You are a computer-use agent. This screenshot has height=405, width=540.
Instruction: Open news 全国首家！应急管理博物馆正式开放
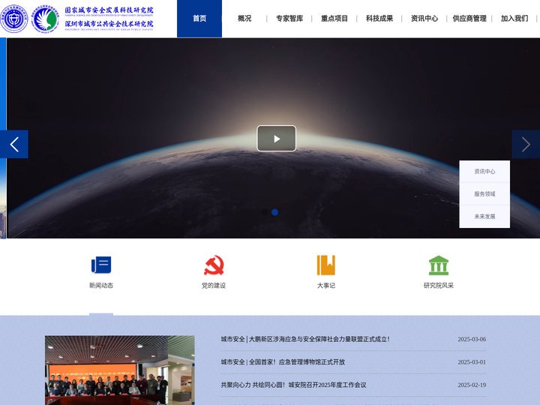[283, 362]
